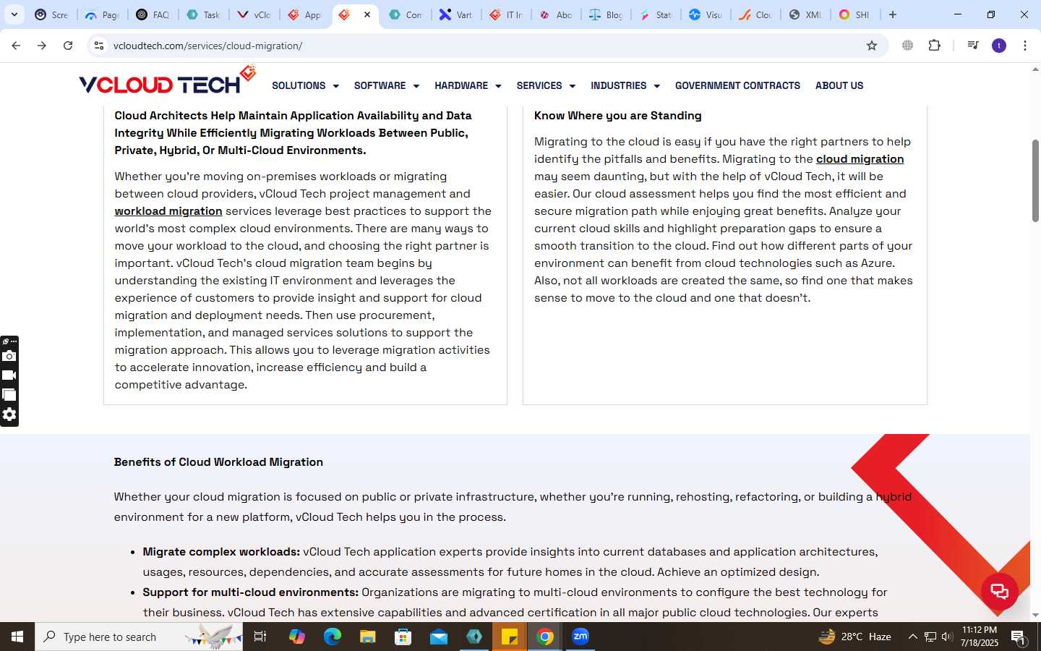The width and height of the screenshot is (1041, 651).
Task: Open GOVERNMENT CONTRACTS page
Action: click(737, 85)
